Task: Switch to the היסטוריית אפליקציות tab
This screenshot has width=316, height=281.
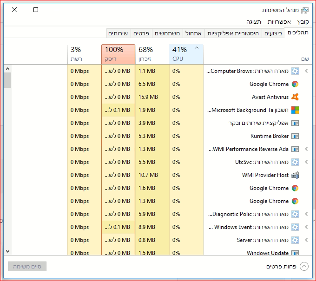Action: pyautogui.click(x=233, y=33)
